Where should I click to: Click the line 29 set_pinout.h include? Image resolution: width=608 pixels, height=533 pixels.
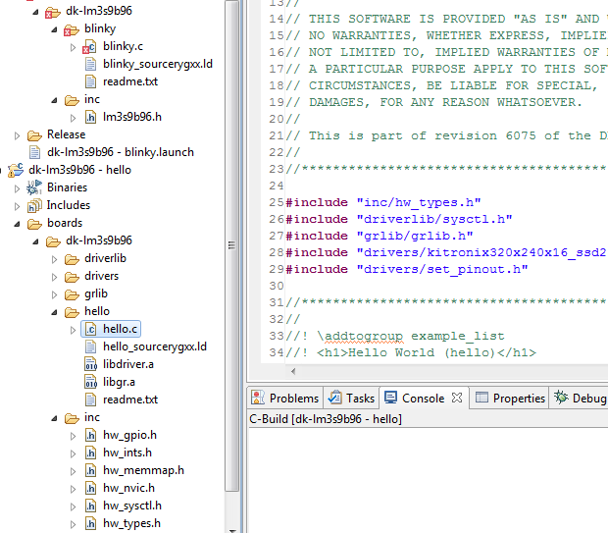[407, 269]
